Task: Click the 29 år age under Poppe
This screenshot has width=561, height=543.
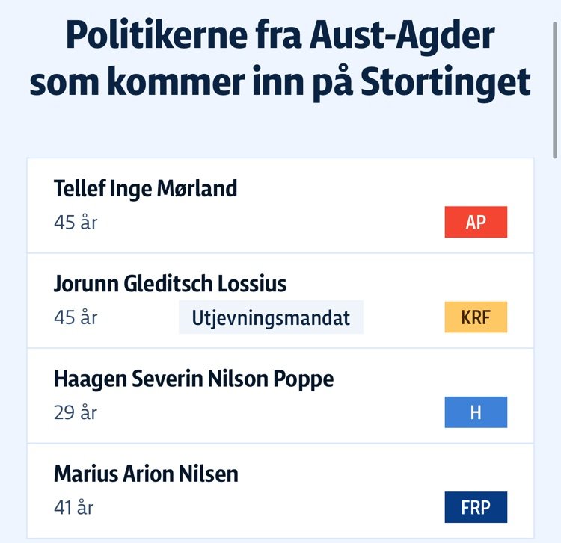Action: (x=76, y=412)
